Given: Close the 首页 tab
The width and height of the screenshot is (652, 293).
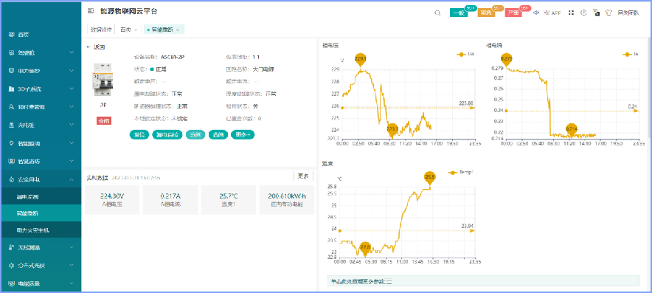Looking at the screenshot, I should 136,30.
